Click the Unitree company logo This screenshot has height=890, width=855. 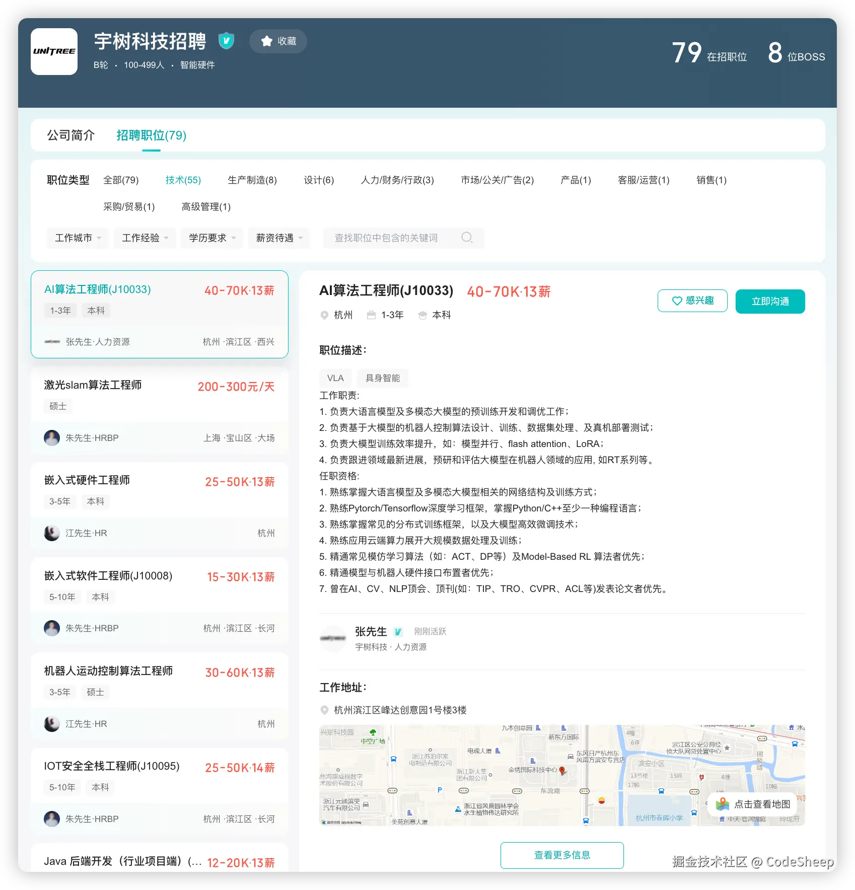tap(54, 51)
